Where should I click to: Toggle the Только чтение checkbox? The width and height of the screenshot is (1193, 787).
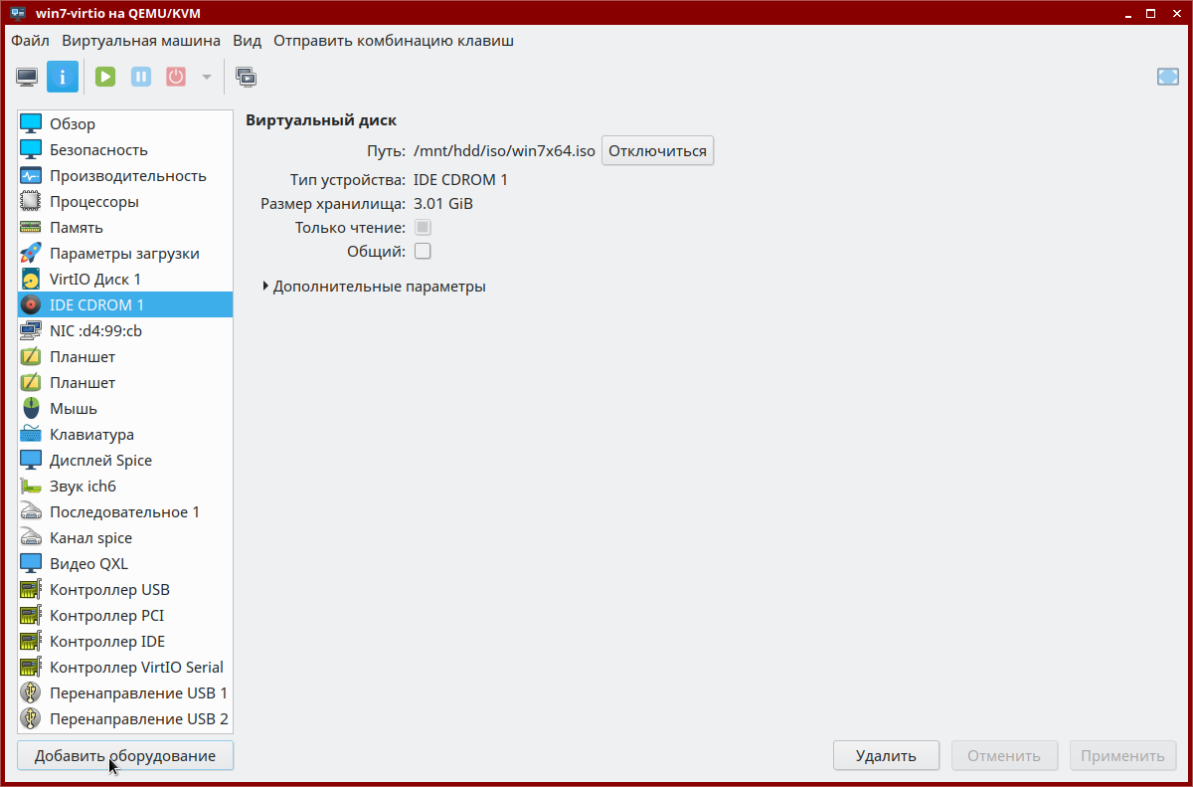423,228
